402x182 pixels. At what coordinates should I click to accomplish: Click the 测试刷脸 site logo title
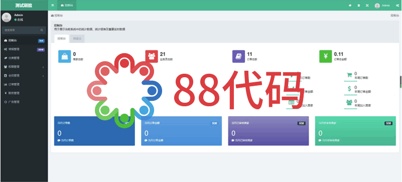(x=24, y=6)
